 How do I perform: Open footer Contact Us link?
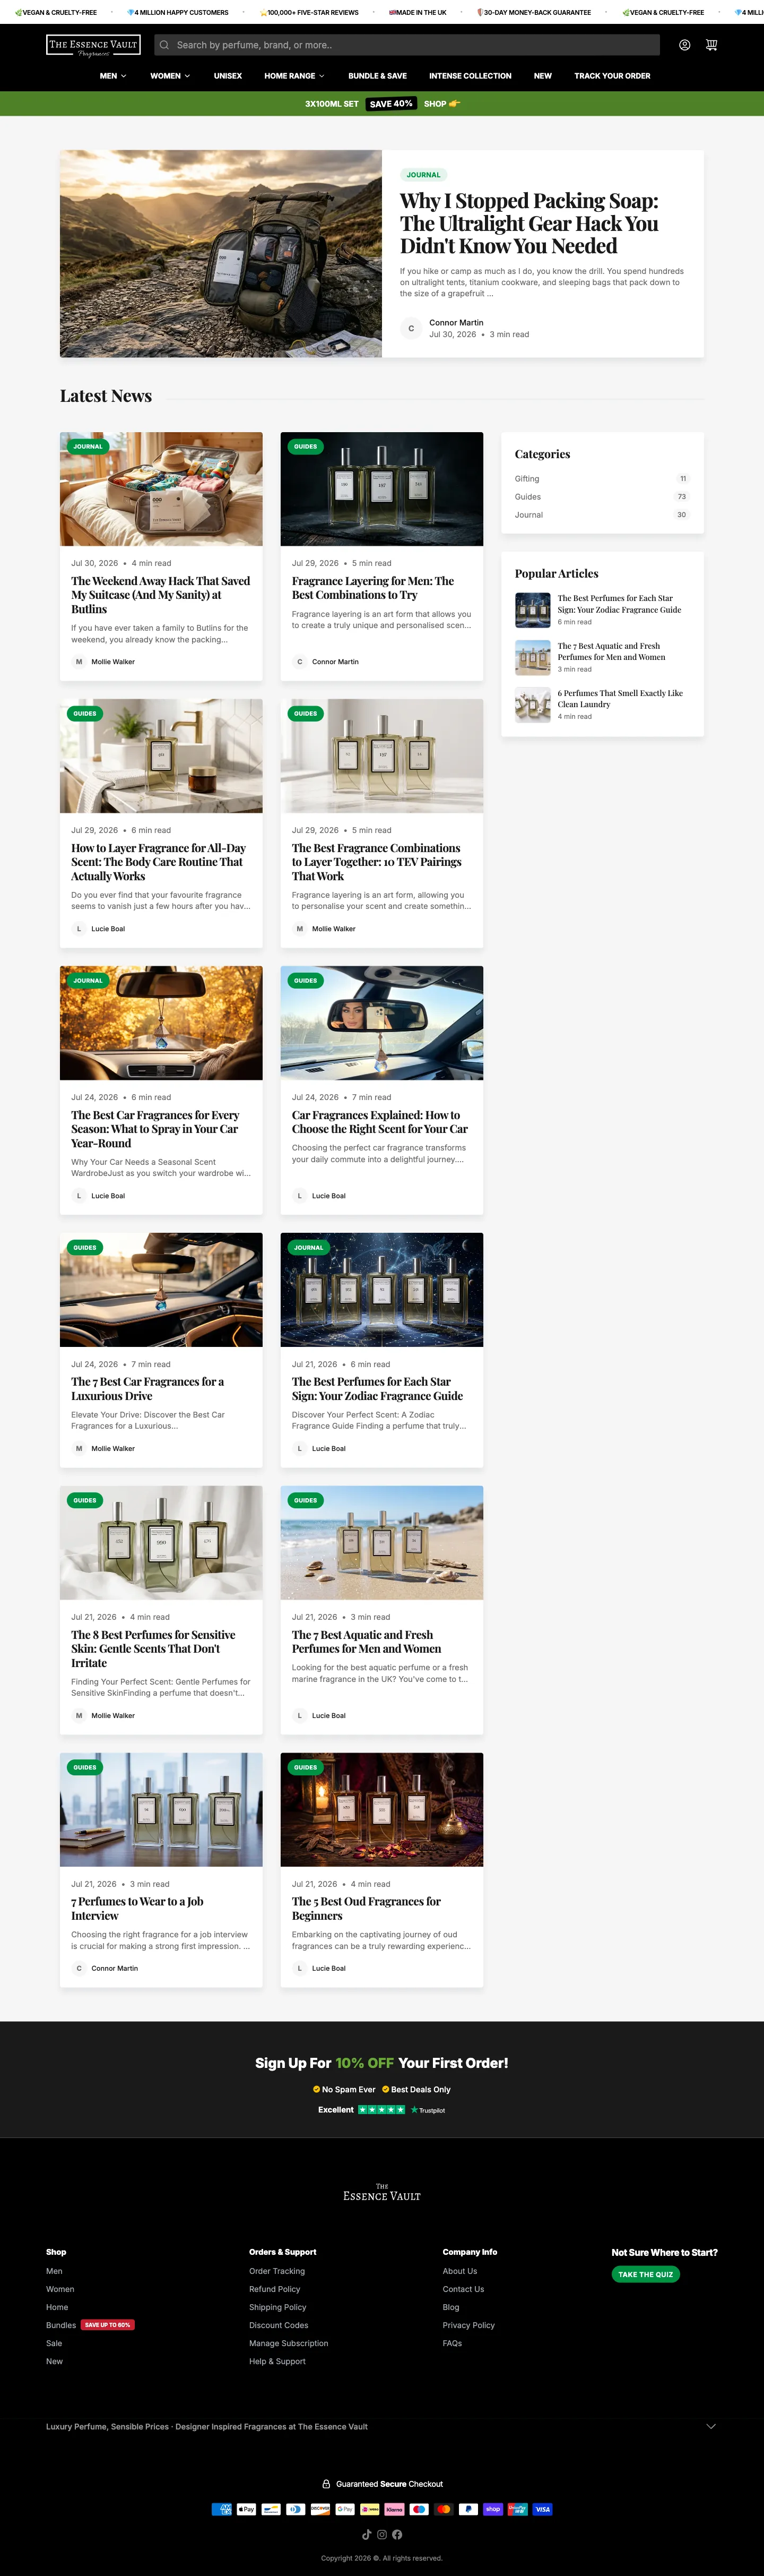point(463,2289)
